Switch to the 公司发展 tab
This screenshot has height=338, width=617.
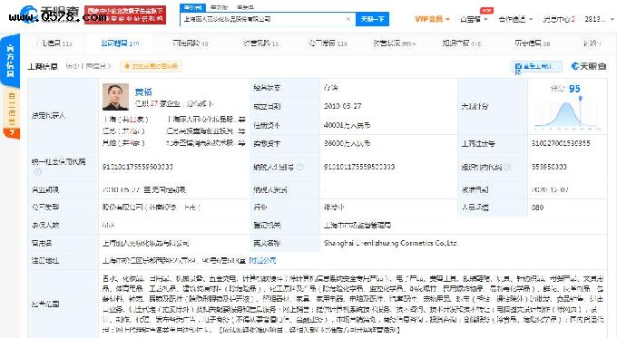pos(328,43)
